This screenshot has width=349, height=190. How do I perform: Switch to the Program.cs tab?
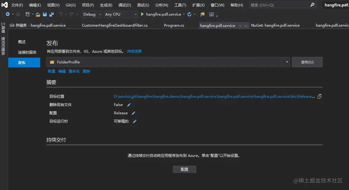click(x=174, y=25)
